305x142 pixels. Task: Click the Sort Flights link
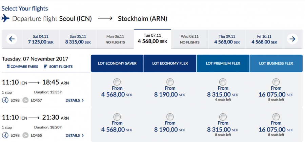(x=61, y=67)
